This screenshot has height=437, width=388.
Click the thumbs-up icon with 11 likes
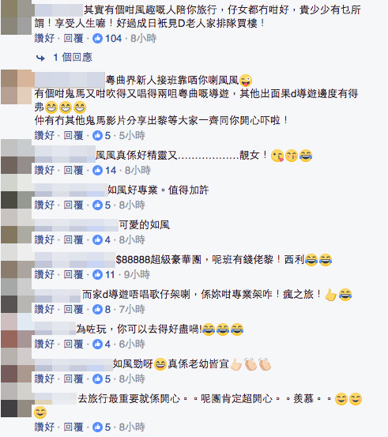(x=97, y=274)
